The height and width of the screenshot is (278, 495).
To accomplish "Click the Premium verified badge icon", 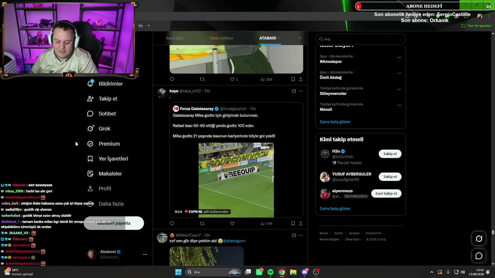I will pyautogui.click(x=90, y=144).
